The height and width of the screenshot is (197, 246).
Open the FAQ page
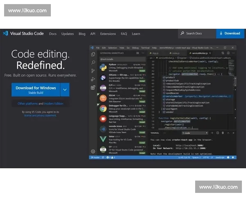[124, 34]
